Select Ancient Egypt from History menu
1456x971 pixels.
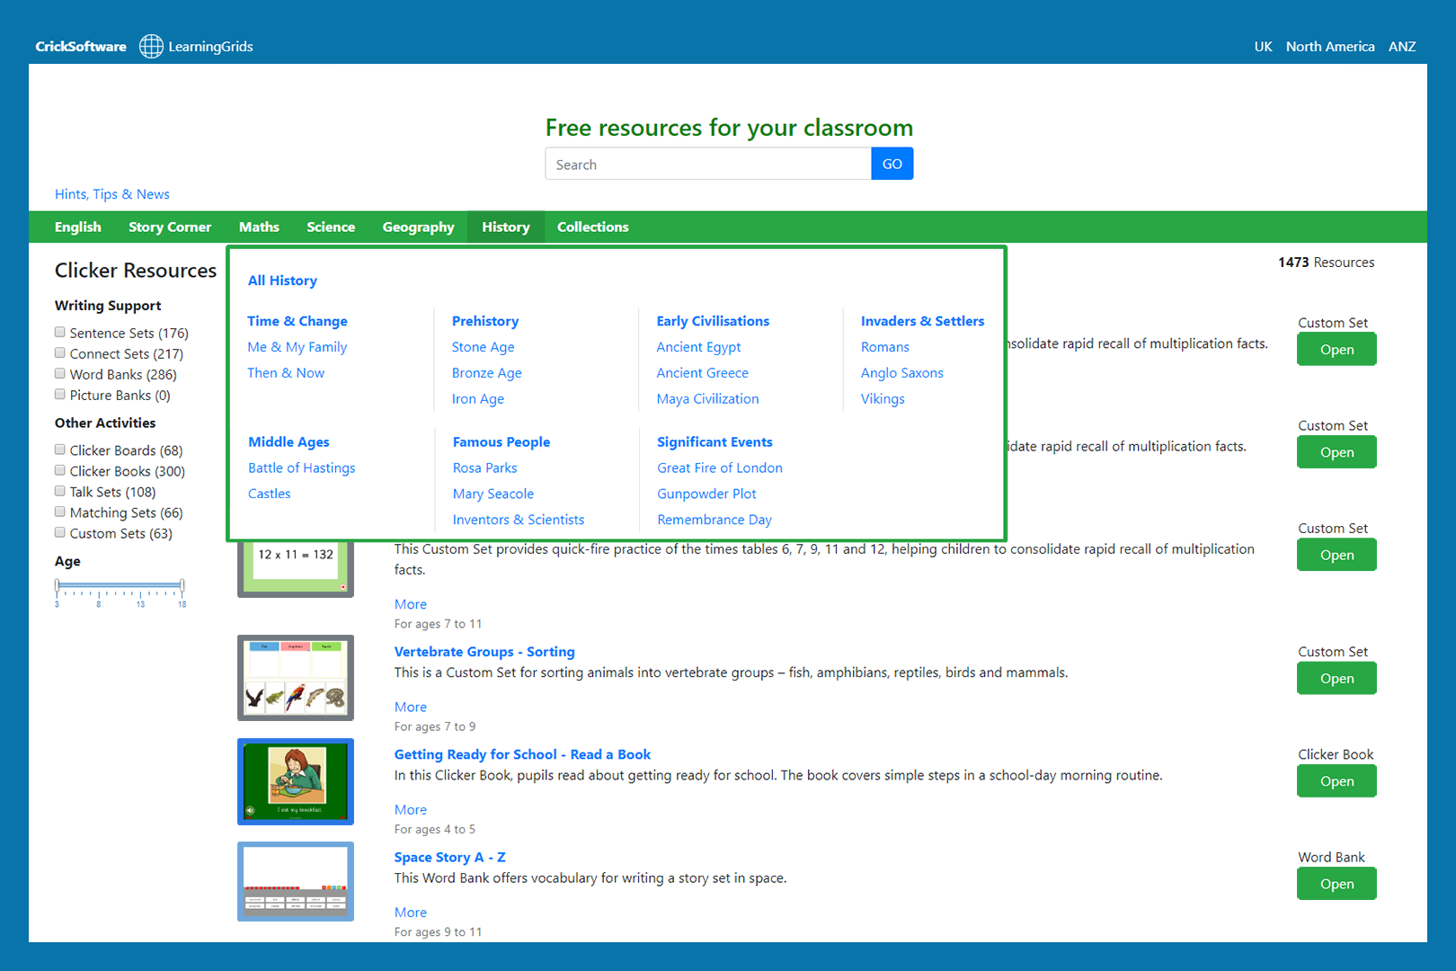[698, 347]
